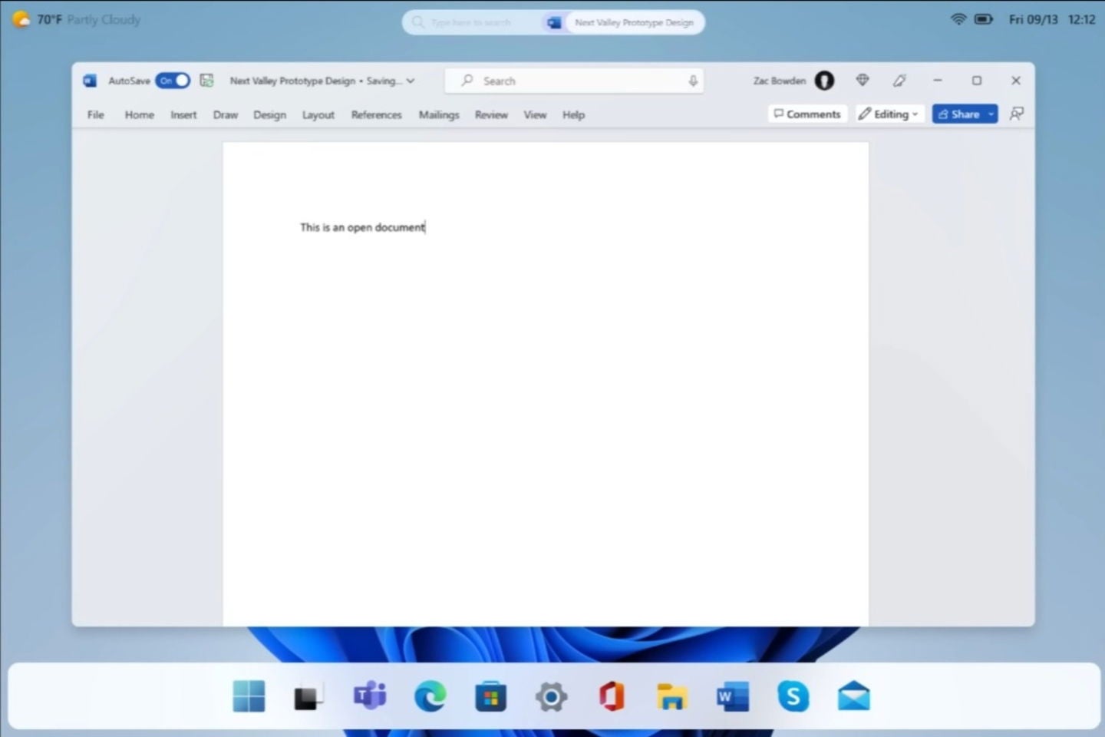
Task: Expand the Share button dropdown arrow
Action: pyautogui.click(x=991, y=114)
